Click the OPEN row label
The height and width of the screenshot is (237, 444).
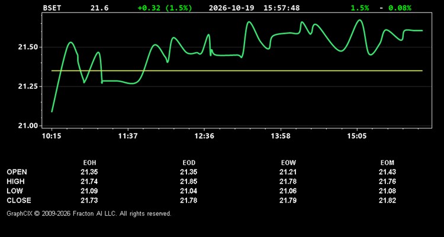17,172
